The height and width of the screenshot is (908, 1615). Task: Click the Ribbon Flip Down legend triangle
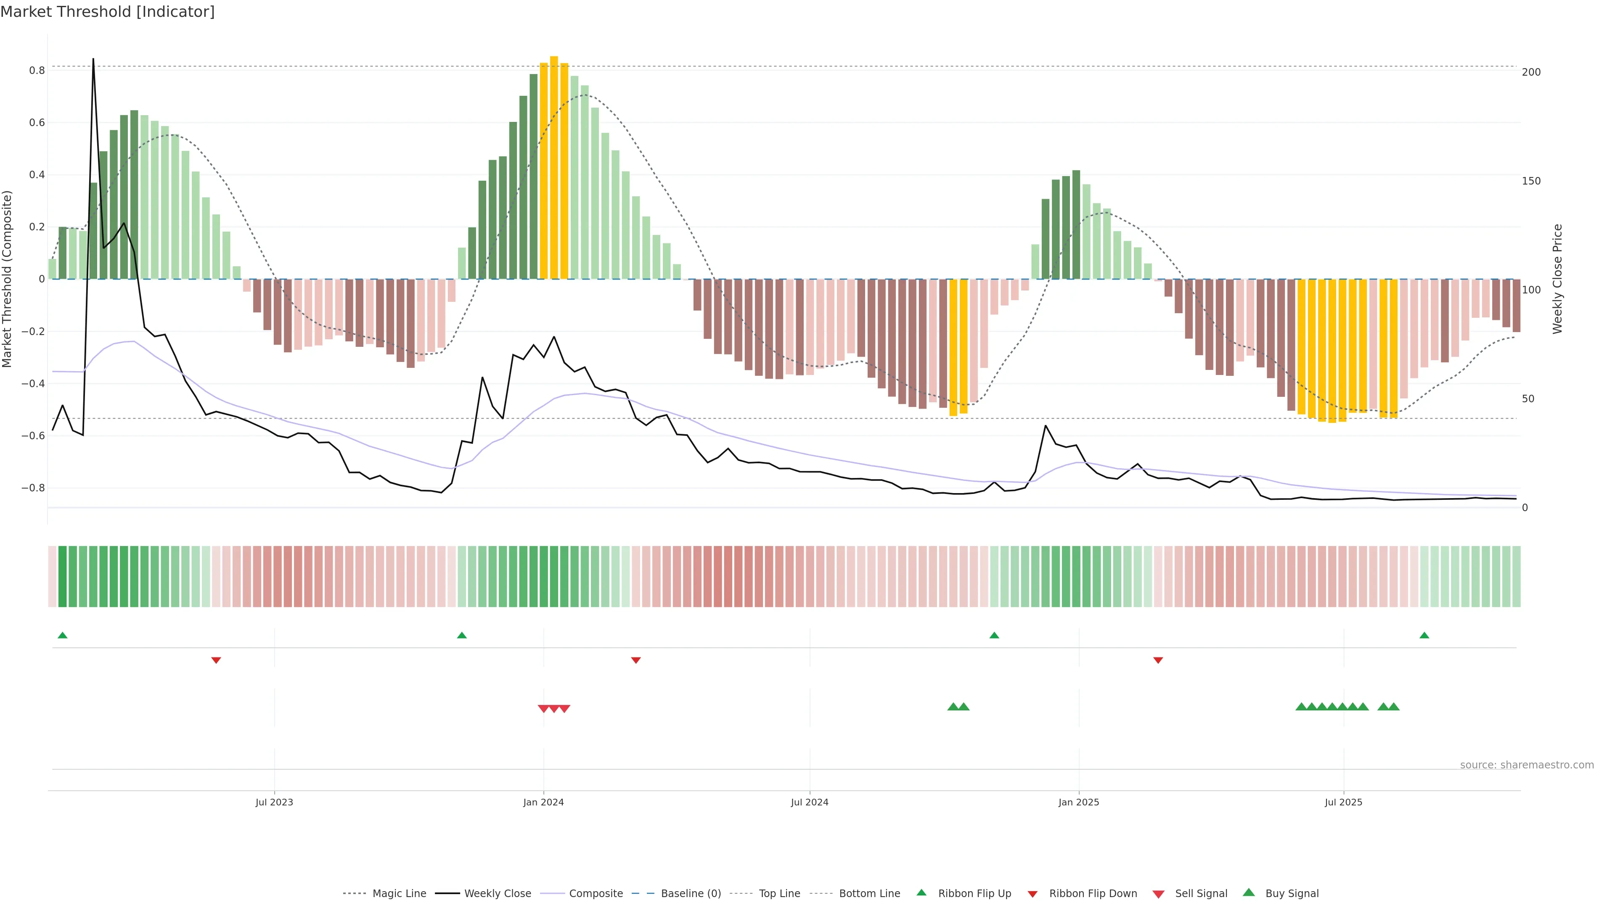pos(1033,894)
